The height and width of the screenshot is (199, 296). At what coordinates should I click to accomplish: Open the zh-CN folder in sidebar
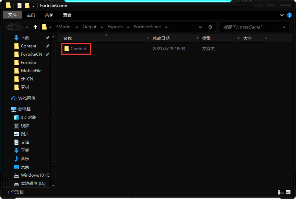pos(27,79)
